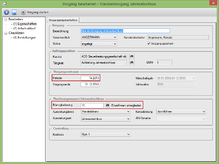Toggle Vorgang speichern checkbox
Image resolution: width=219 pixels, height=164 pixels.
tap(148, 43)
